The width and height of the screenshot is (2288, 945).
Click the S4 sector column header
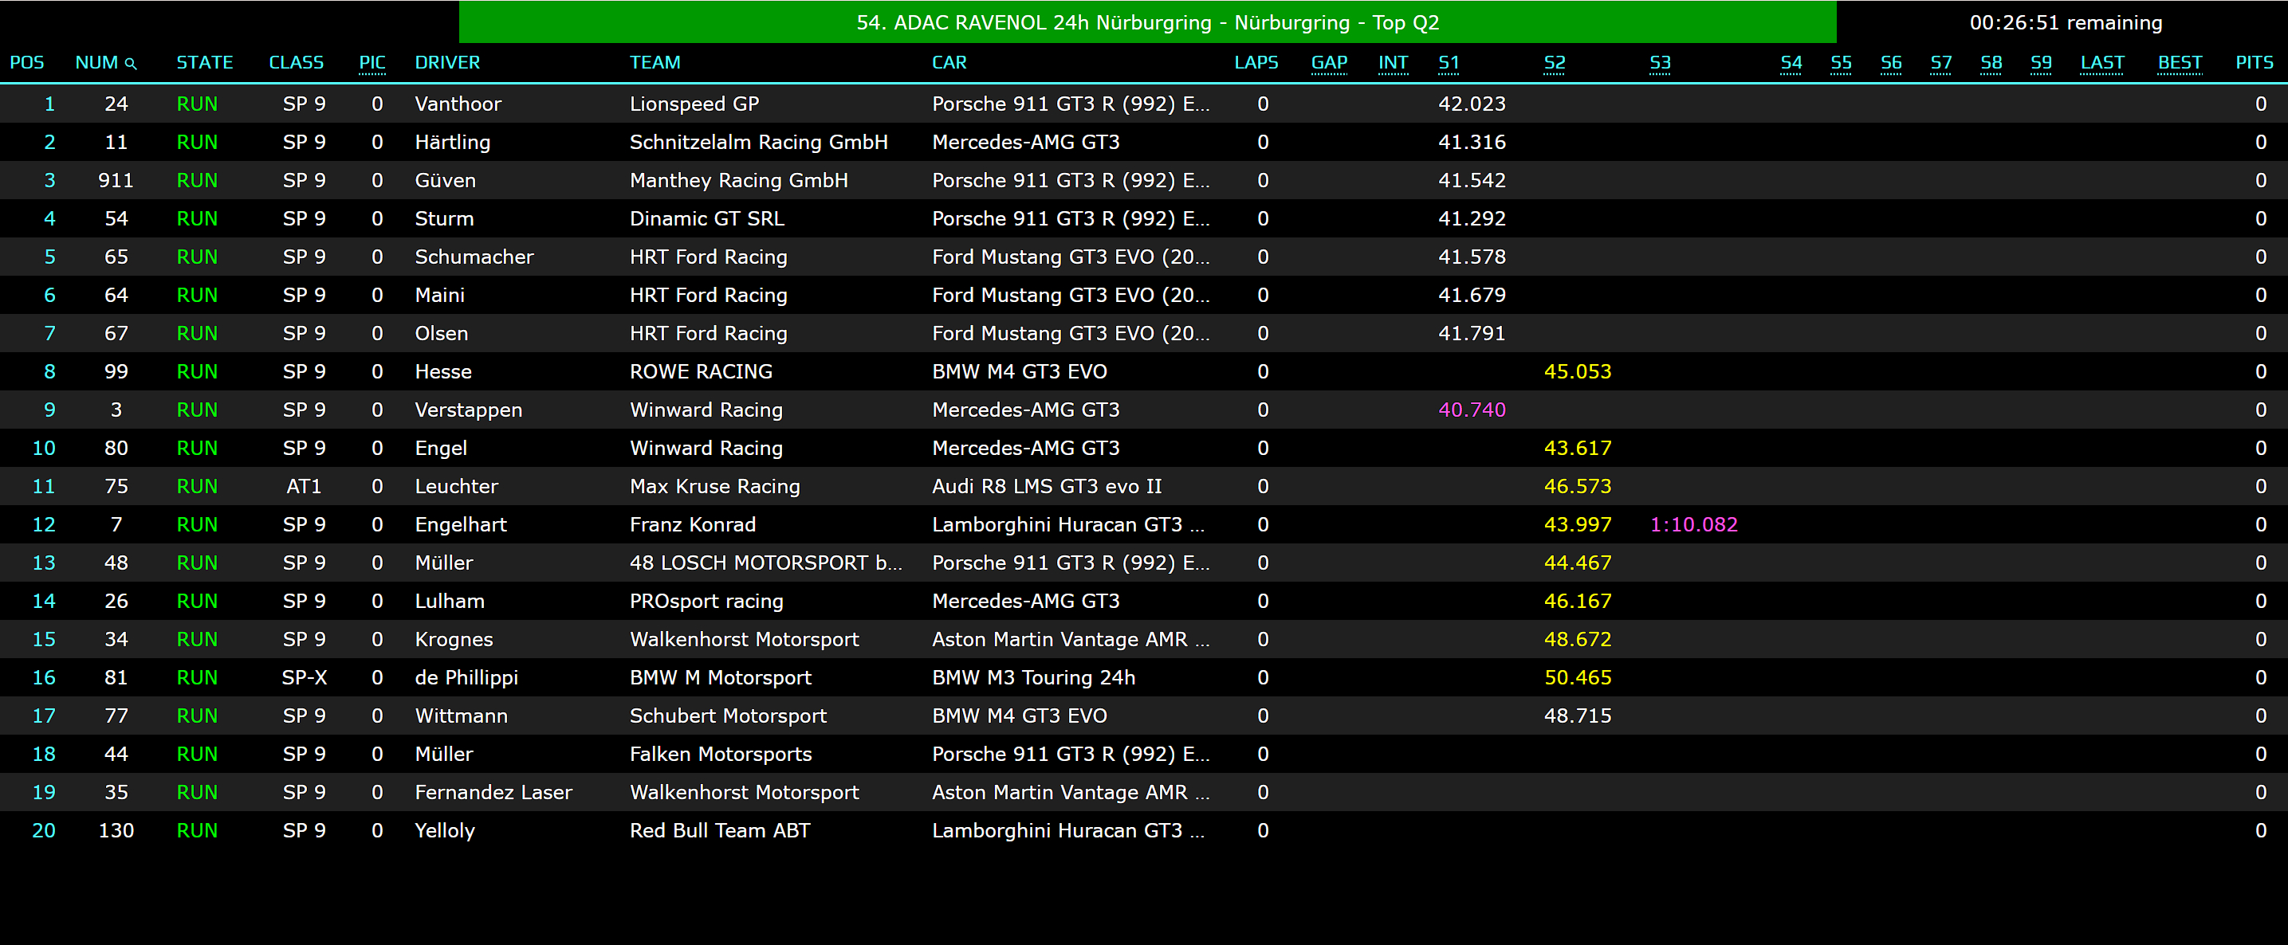(x=1791, y=63)
